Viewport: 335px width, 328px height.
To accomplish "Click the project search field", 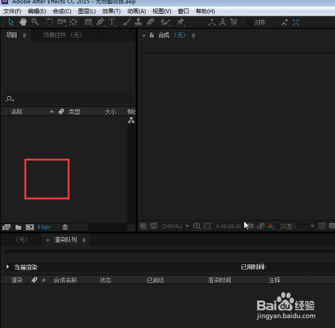I will tap(69, 99).
